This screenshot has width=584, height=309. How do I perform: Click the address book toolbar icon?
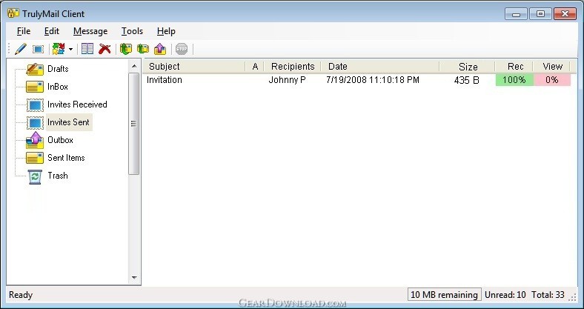87,49
